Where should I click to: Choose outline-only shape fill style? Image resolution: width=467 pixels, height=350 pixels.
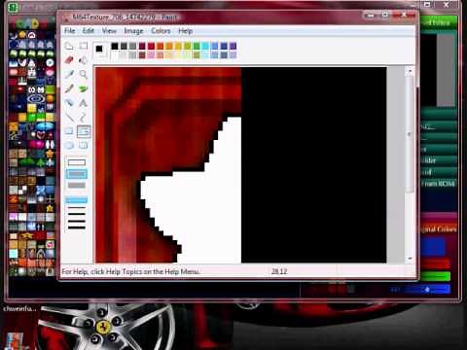click(77, 162)
